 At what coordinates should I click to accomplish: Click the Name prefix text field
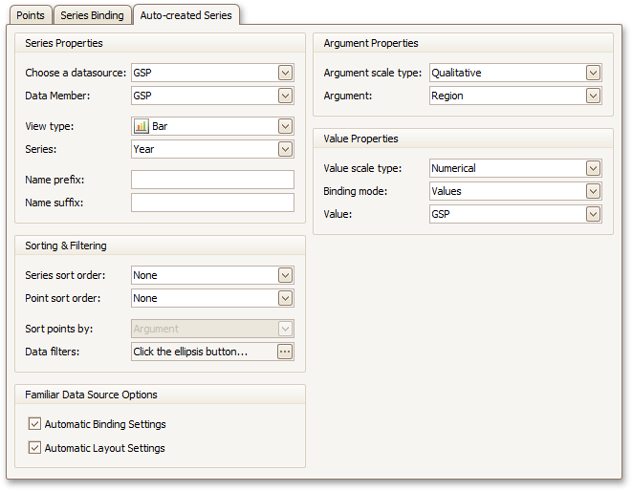click(x=212, y=180)
